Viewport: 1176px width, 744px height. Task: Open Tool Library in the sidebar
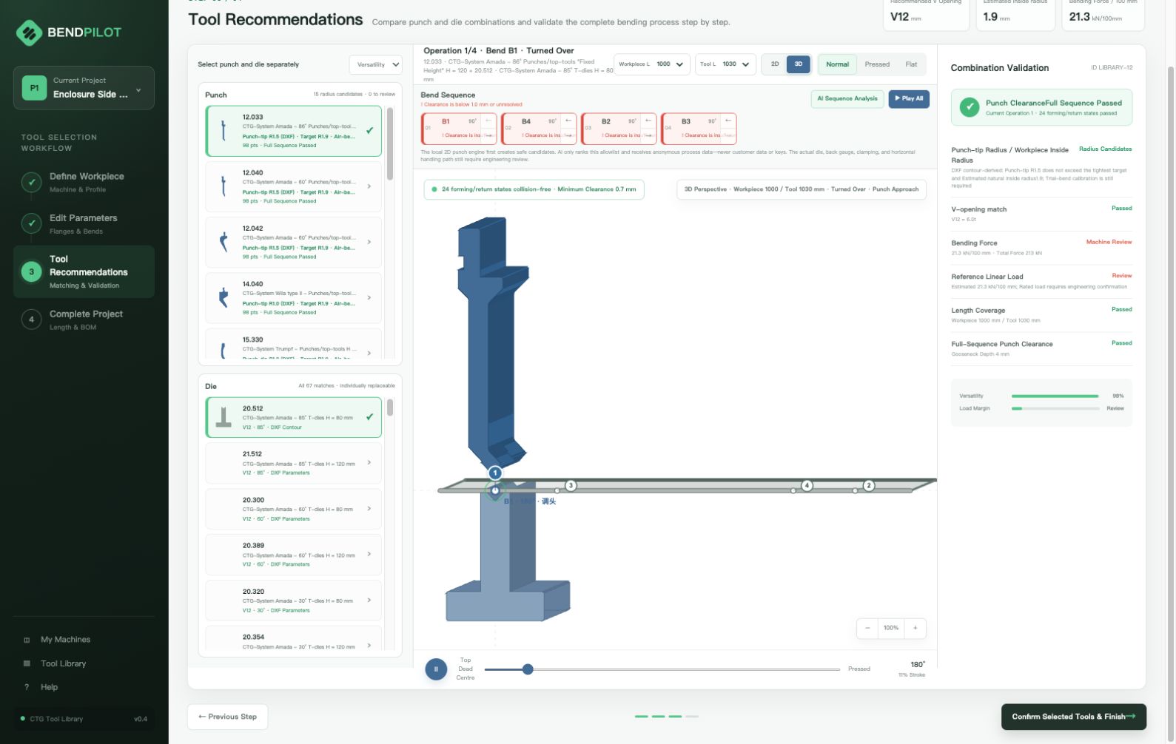tap(63, 663)
